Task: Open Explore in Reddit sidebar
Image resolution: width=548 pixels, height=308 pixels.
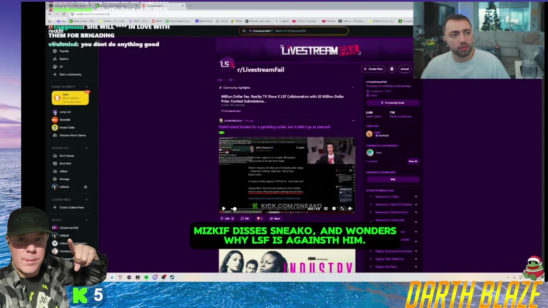Action: (60, 59)
